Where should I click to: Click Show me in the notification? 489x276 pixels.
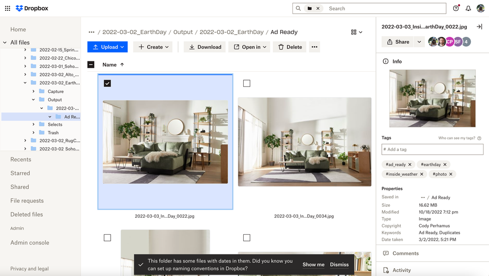click(314, 265)
